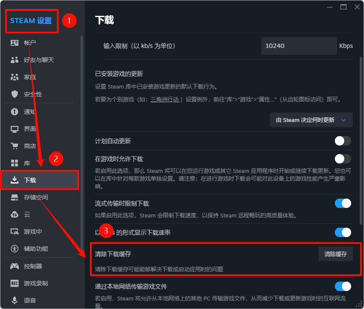The image size is (364, 309).
Task: Go to 好友与聊天 settings
Action: [39, 60]
